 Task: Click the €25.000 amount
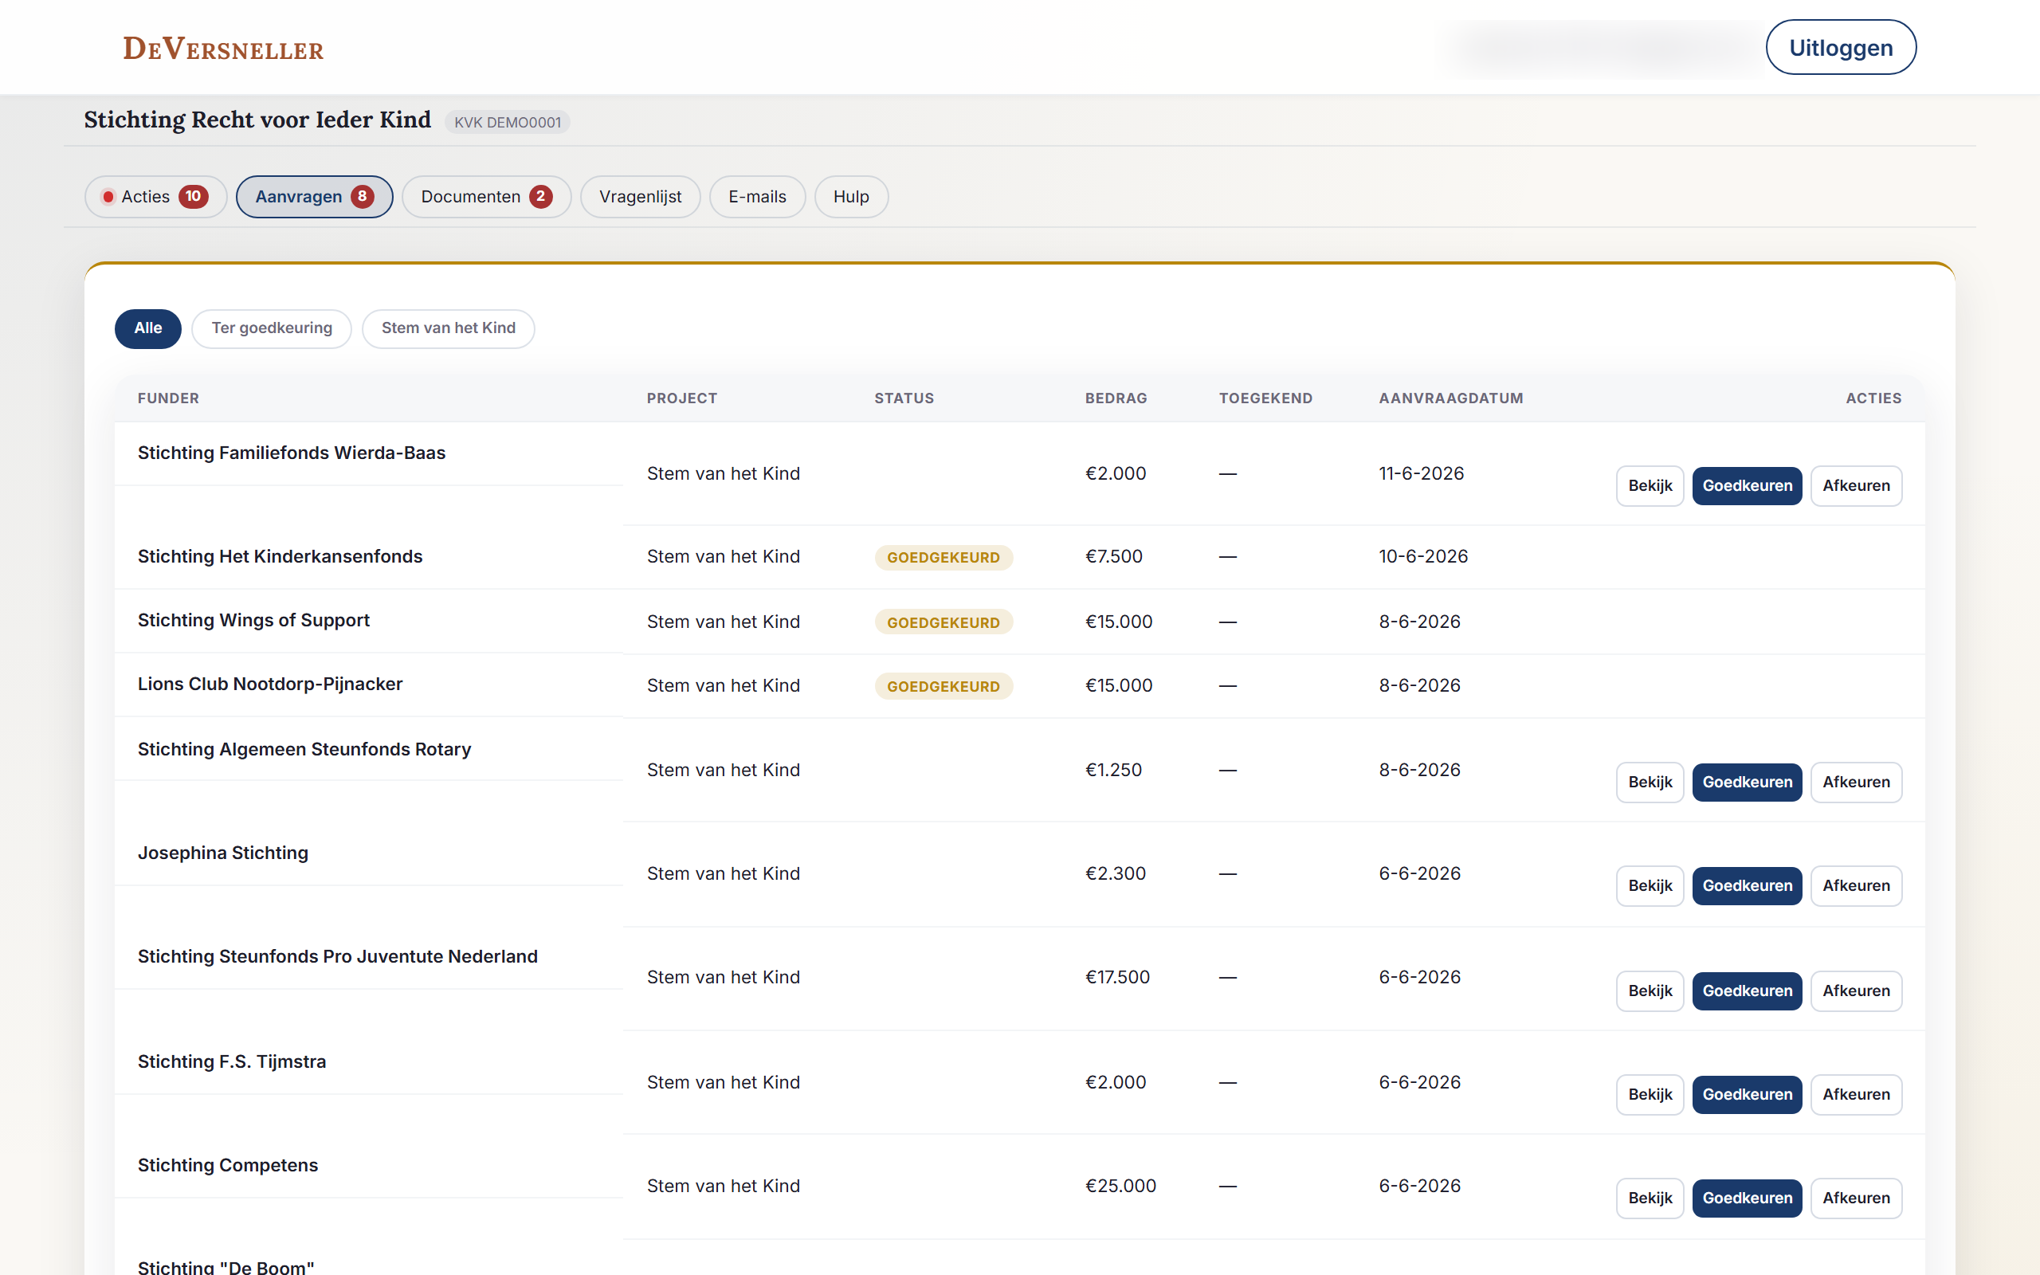(x=1120, y=1186)
